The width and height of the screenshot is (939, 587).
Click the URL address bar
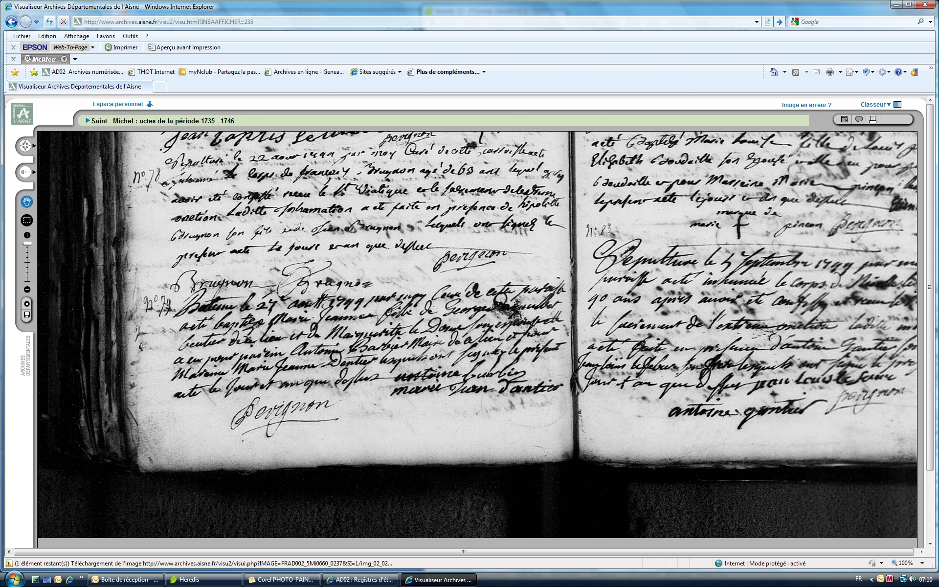[416, 22]
